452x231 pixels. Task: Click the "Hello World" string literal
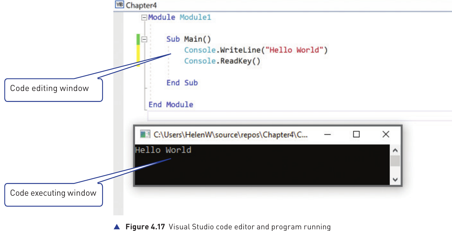click(x=294, y=50)
